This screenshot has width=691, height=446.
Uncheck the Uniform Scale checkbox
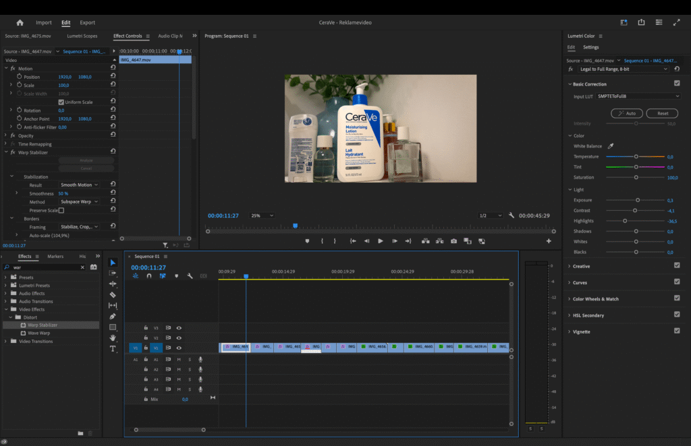tap(61, 102)
